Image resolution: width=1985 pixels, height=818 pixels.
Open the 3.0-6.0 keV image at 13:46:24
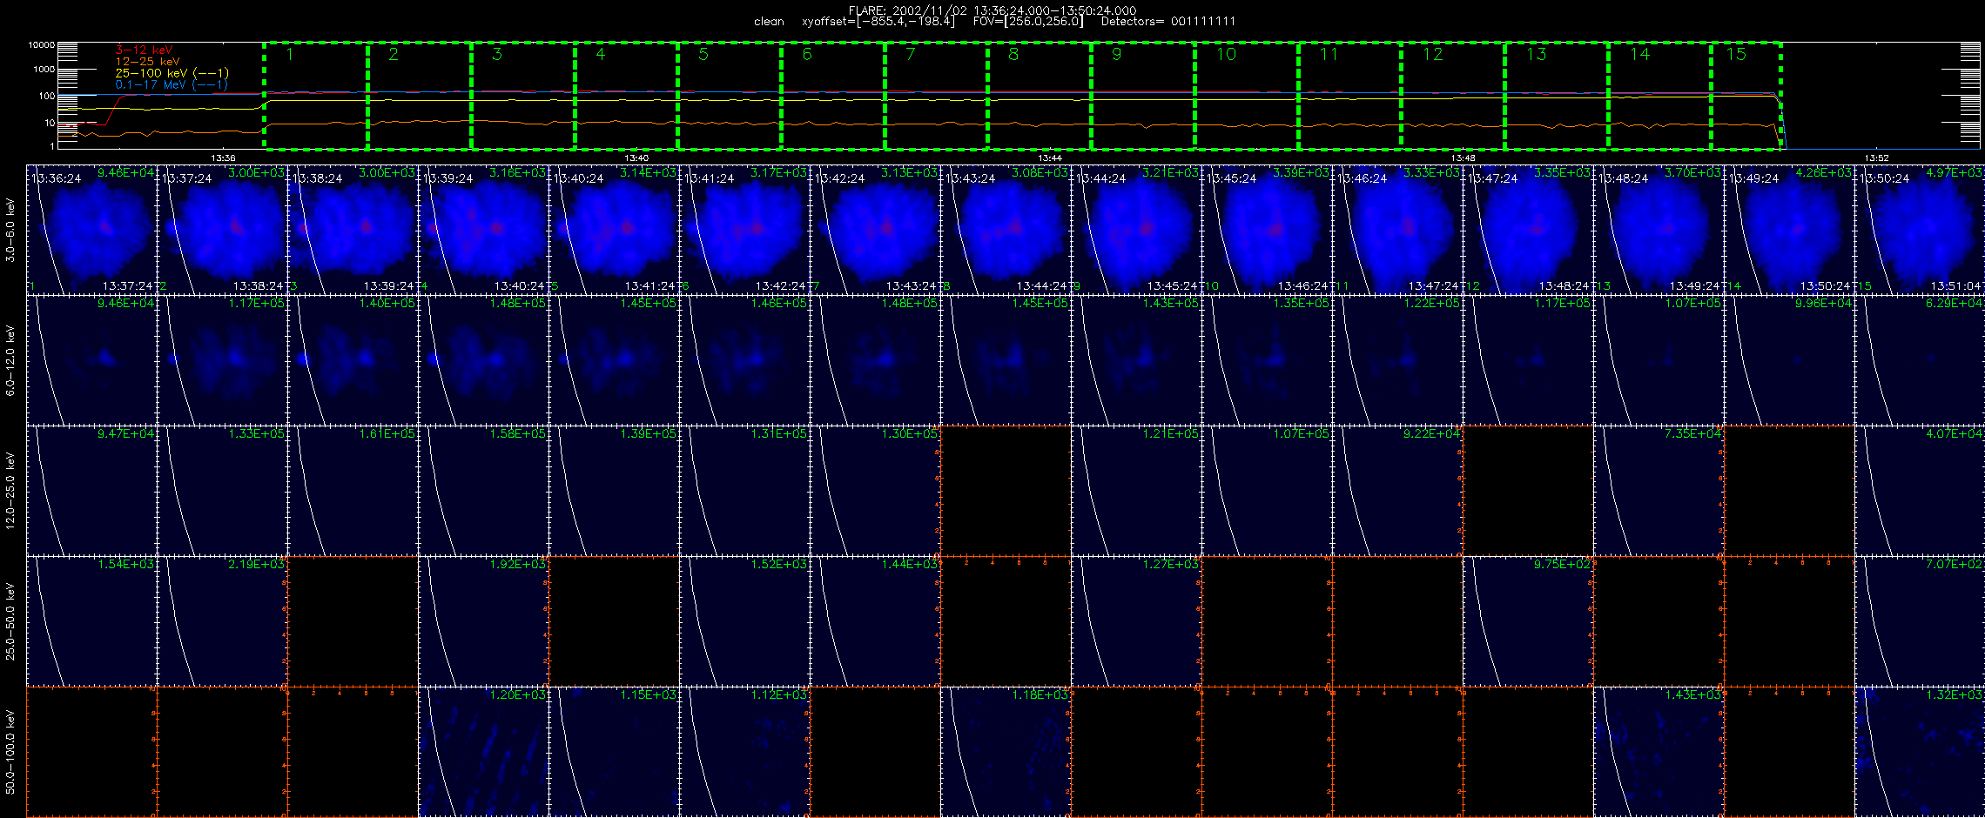point(1398,230)
